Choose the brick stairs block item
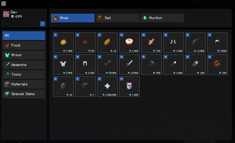 coord(218,65)
